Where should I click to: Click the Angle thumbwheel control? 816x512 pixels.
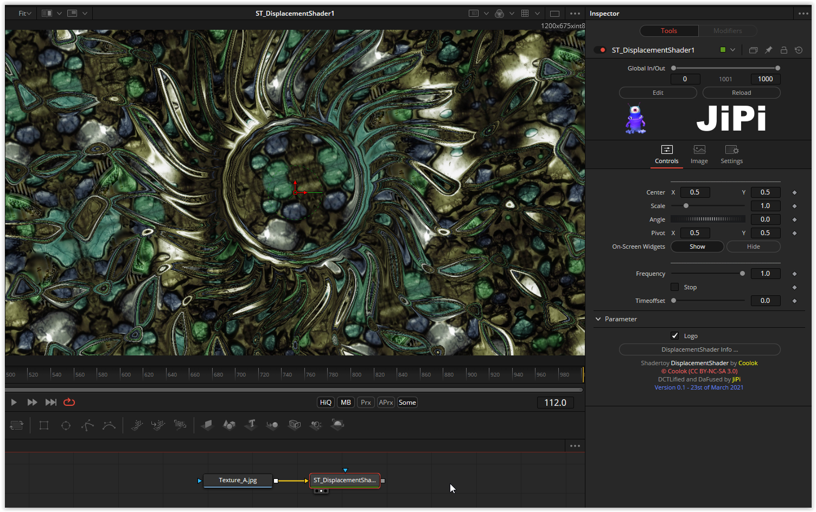coord(708,219)
